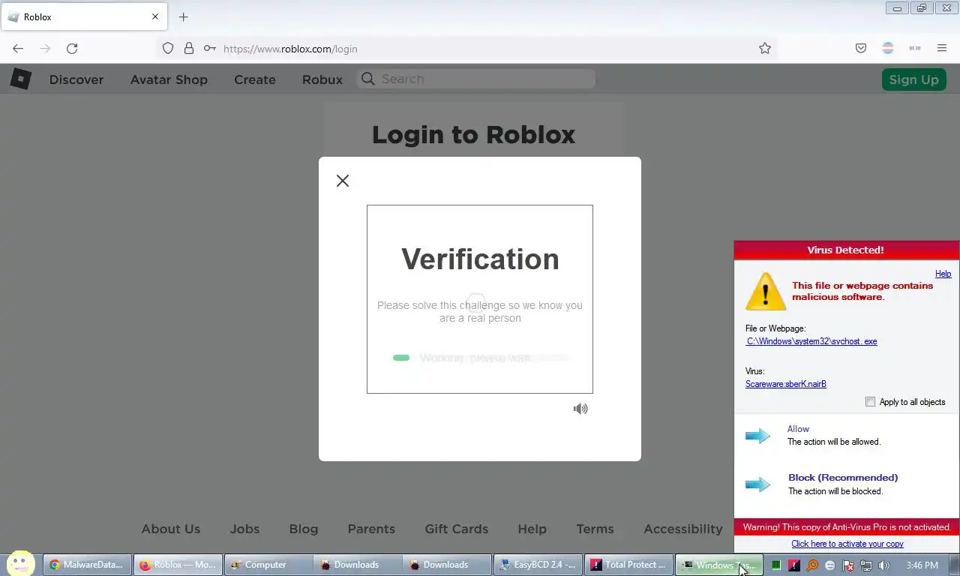960x576 pixels.
Task: Open the About Us footer link
Action: pos(171,529)
